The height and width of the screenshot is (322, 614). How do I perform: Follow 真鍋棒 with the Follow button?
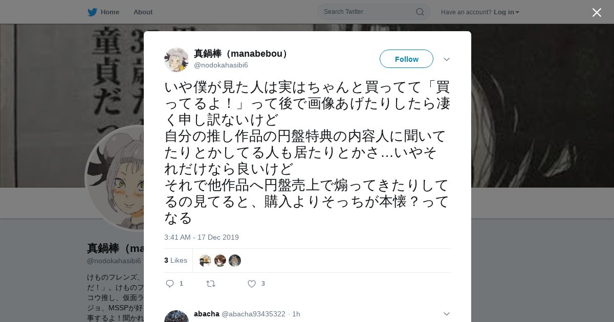point(406,59)
